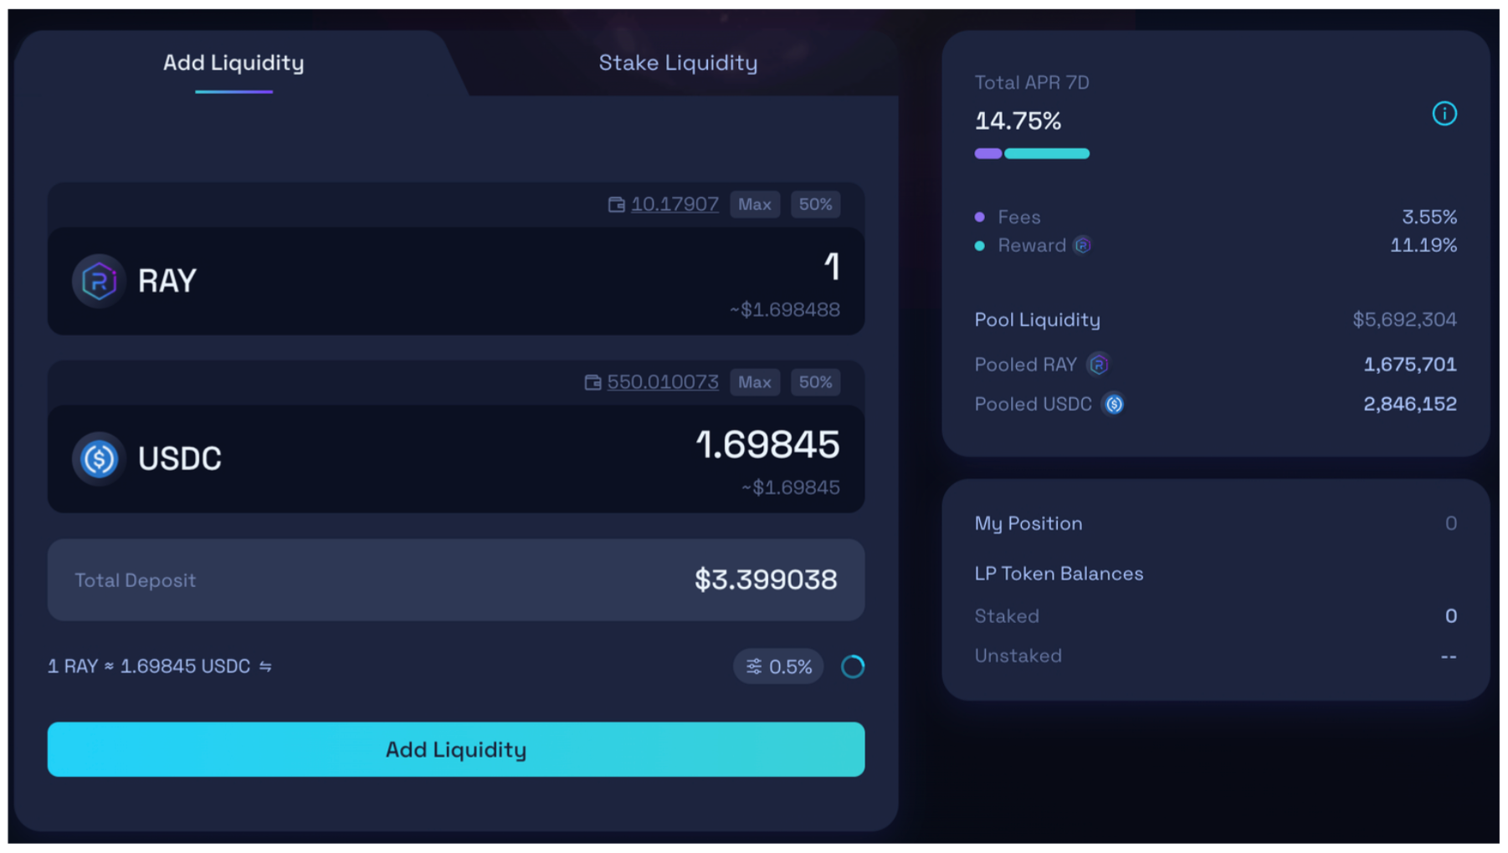
Task: Click the Reward RAY token icon
Action: 1082,246
